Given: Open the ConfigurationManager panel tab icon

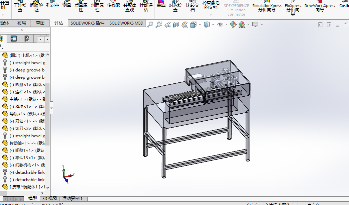Looking at the screenshot, I should point(27,39).
